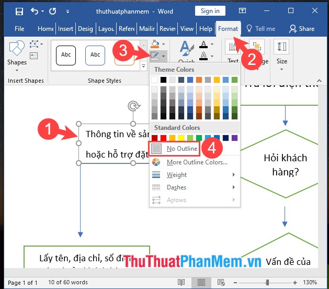Click the zoom in plus button

(295, 283)
